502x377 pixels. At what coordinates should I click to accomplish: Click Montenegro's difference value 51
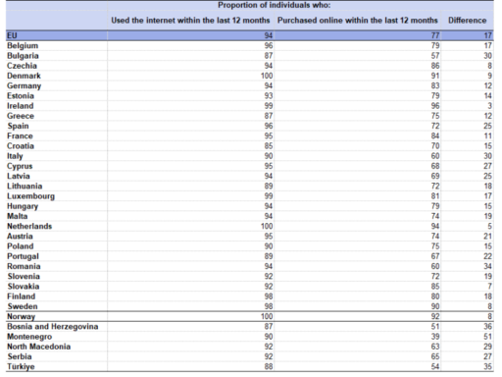point(487,337)
